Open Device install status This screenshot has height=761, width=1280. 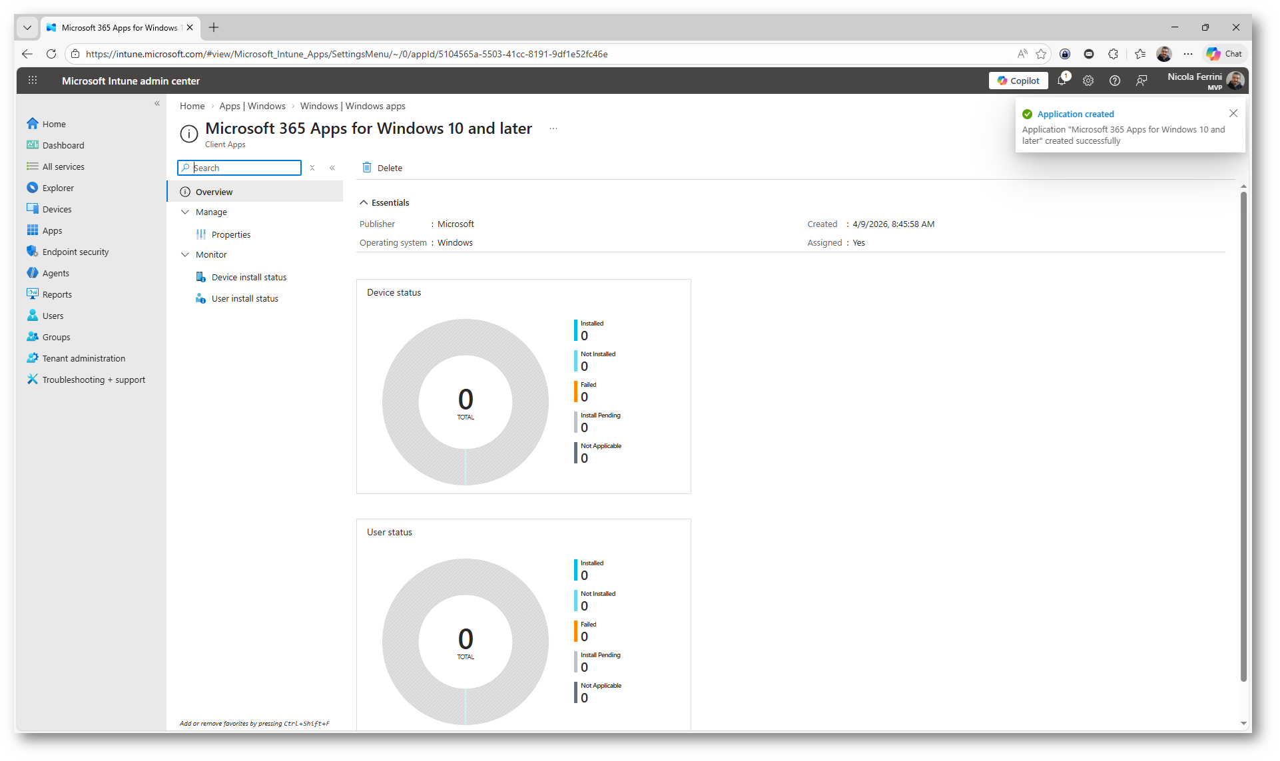248,277
